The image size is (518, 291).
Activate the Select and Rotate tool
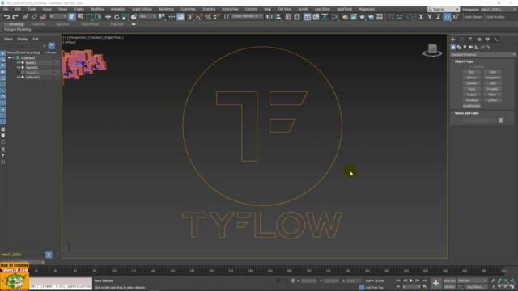[x=117, y=17]
